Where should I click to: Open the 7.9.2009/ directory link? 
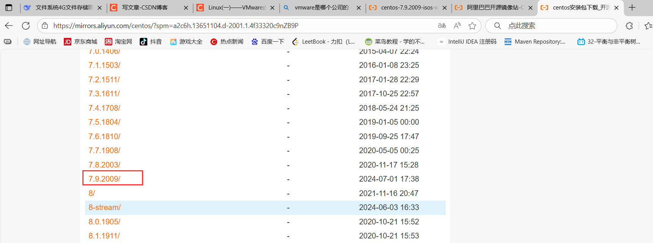click(x=104, y=179)
